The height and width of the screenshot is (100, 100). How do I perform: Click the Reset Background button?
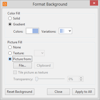click(20, 92)
